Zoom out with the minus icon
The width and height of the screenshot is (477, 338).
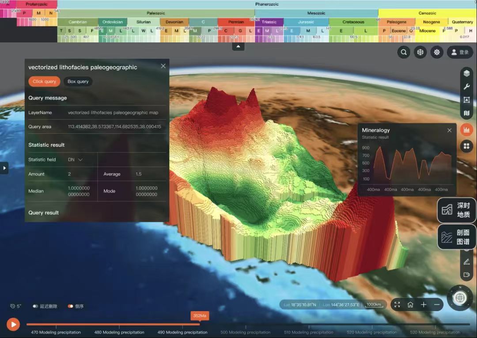tap(437, 304)
